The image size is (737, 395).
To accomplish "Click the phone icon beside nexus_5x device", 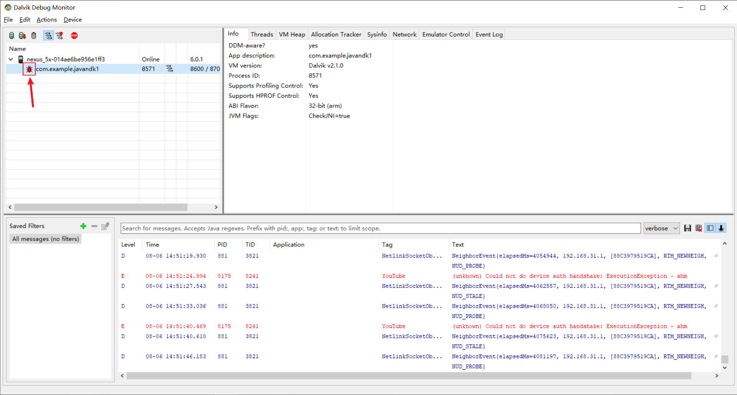I will click(x=21, y=59).
